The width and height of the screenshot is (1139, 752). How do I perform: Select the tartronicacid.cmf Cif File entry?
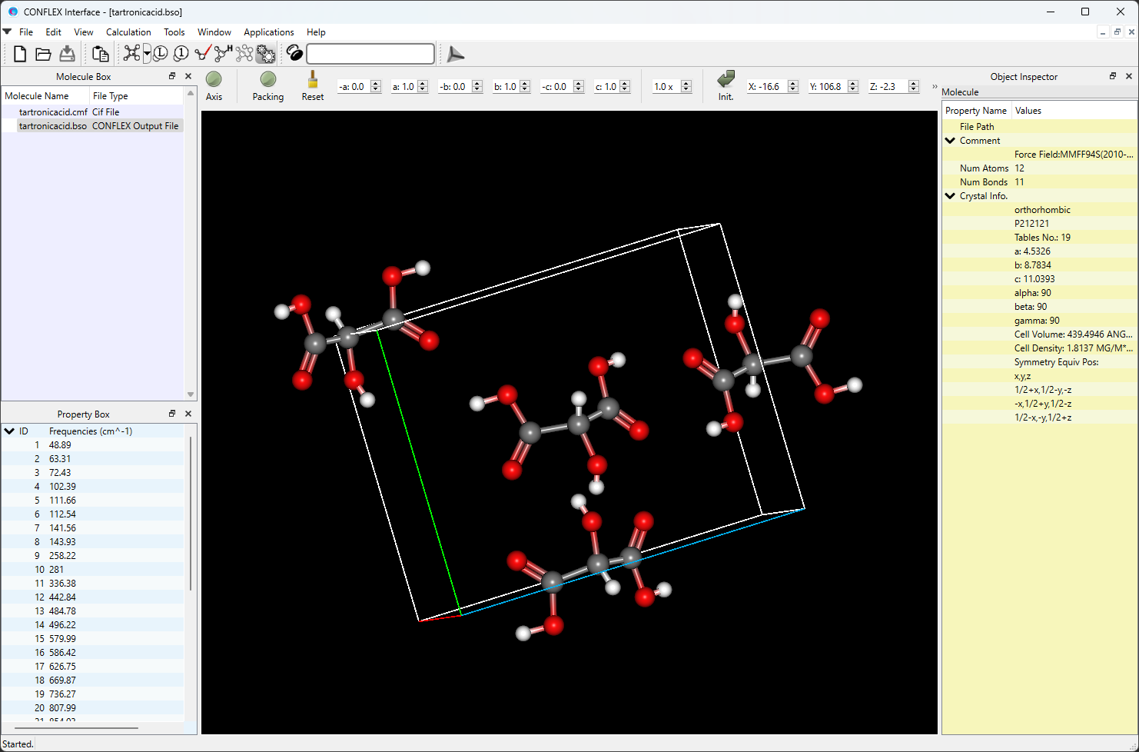[53, 111]
